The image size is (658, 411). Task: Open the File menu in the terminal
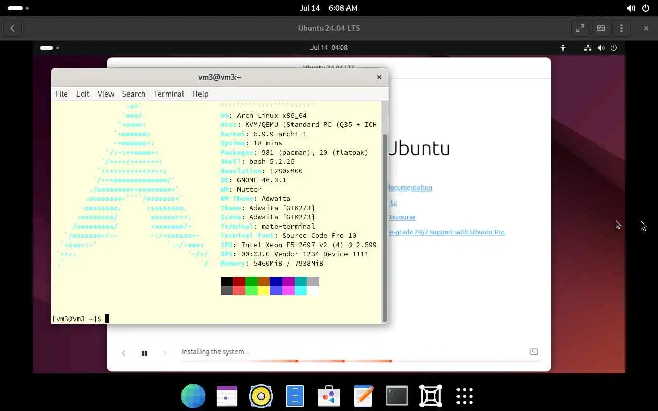(x=61, y=94)
